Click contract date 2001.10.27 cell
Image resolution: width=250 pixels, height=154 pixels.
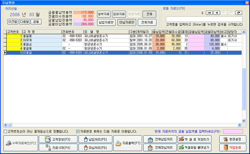(x=144, y=36)
